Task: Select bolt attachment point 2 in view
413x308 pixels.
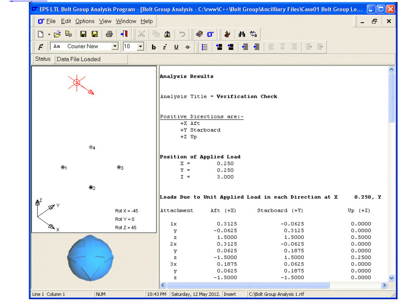Action: tap(91, 187)
